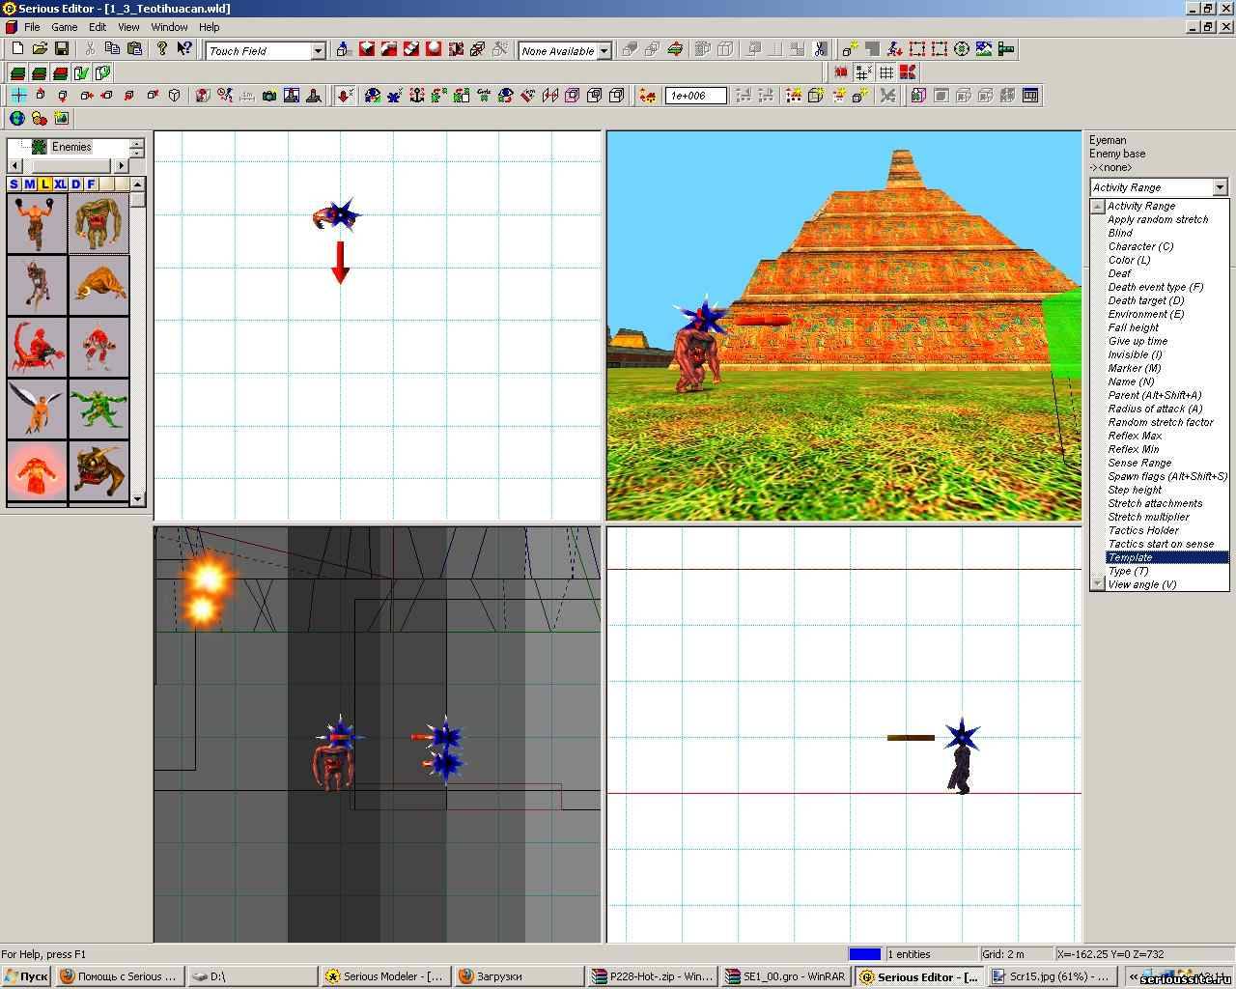Toggle the red down arrow check button
The height and width of the screenshot is (989, 1236).
point(345,96)
